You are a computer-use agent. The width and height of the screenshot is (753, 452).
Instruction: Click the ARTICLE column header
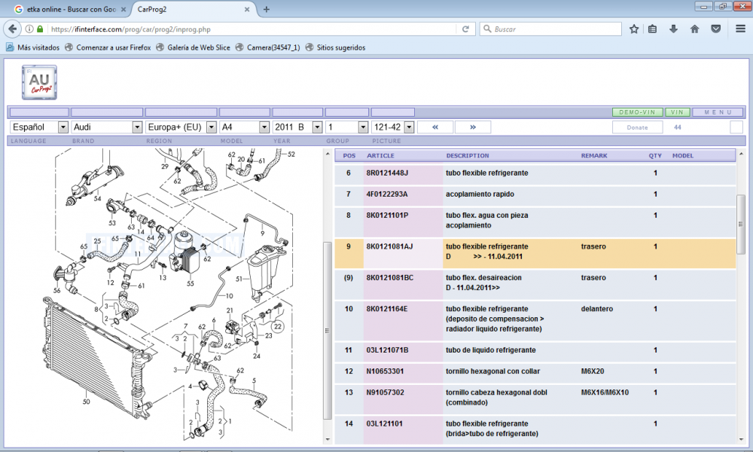pyautogui.click(x=380, y=156)
